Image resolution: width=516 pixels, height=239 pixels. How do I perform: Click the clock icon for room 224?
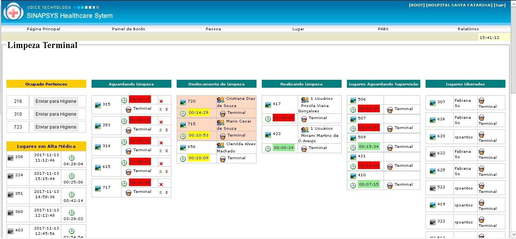point(71,176)
